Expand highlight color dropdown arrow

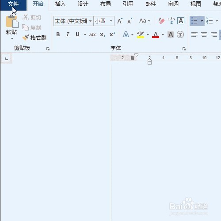148,35
